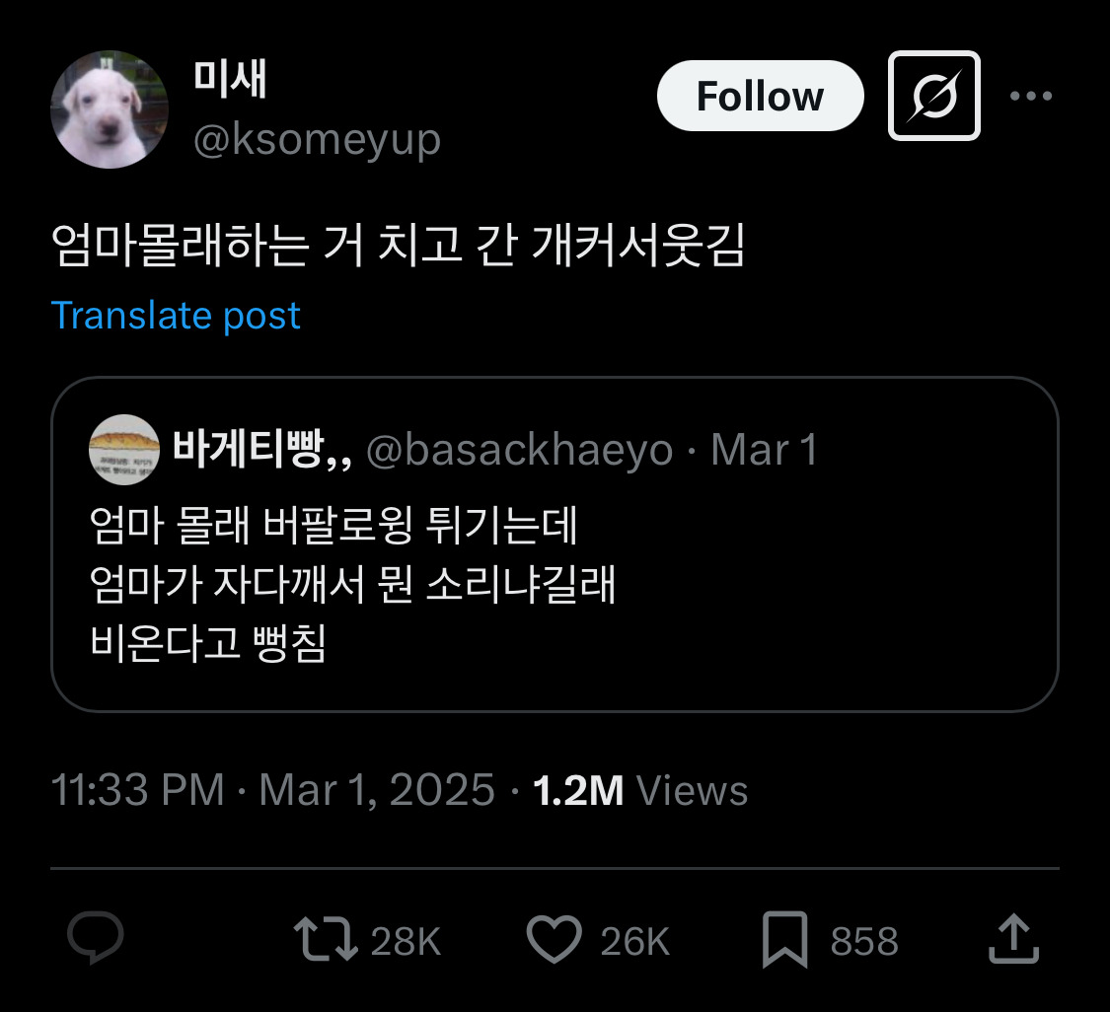
Task: Click the display name 미새
Action: (x=227, y=81)
